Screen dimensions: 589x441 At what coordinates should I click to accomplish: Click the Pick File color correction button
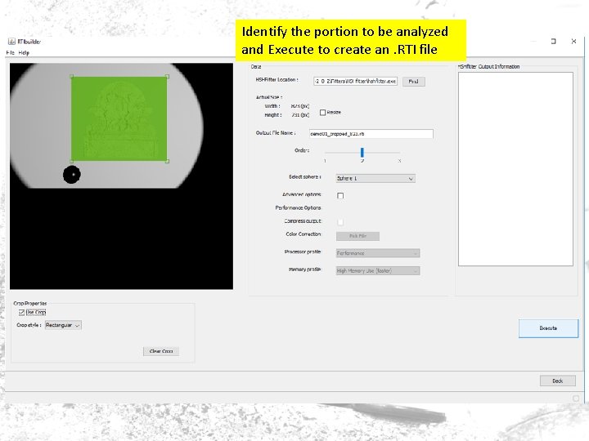pos(357,236)
